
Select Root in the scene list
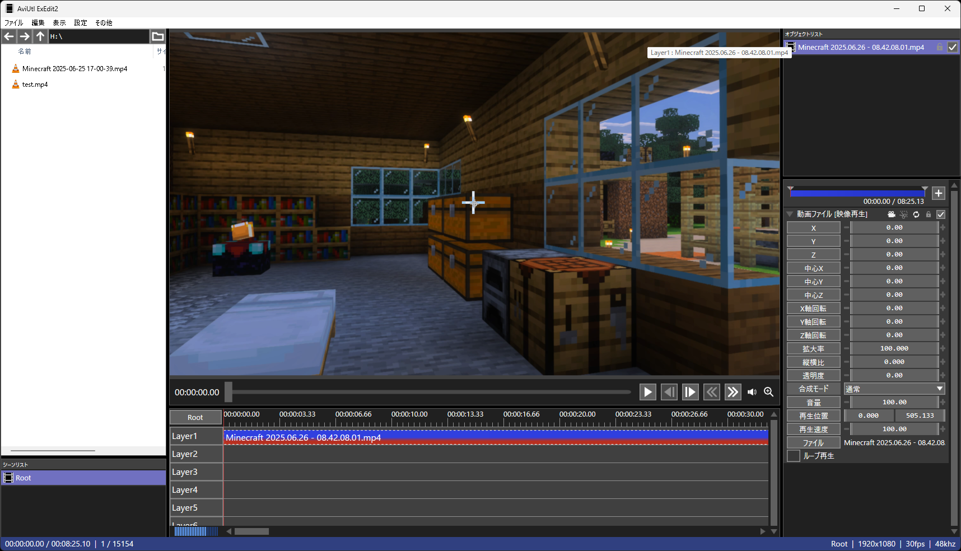(x=83, y=478)
